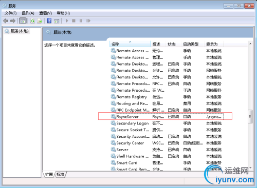Image resolution: width=257 pixels, height=188 pixels.
Task: Switch to the 扩展 tab
Action: click(49, 174)
